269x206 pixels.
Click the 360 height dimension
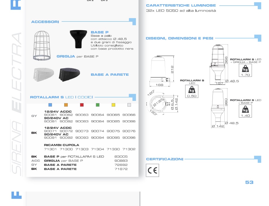[x=226, y=102]
